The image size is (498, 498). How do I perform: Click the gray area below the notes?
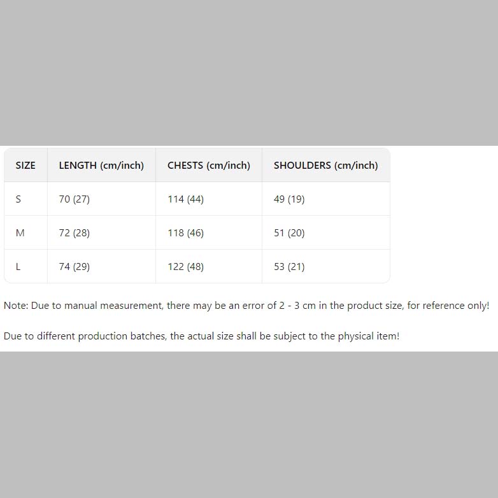pos(249,425)
